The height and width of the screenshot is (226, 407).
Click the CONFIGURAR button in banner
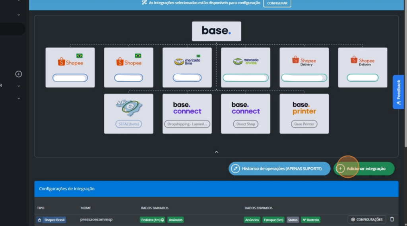277,3
